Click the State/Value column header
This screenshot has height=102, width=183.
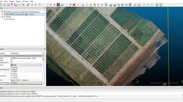15,53
